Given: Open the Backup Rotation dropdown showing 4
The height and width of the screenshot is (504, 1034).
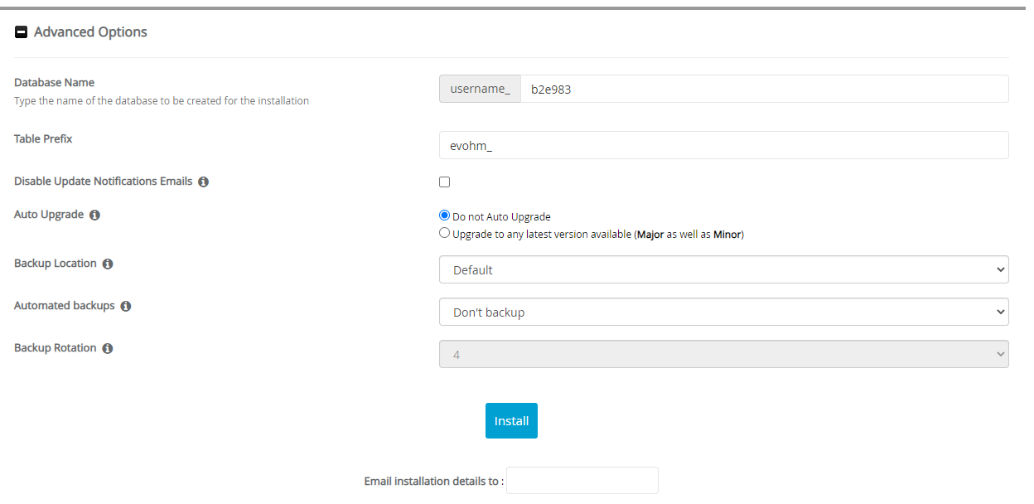Looking at the screenshot, I should pos(723,355).
